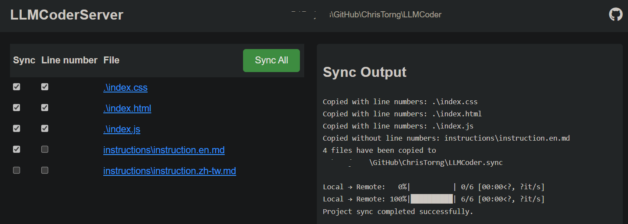
Task: Uncheck Line number for .\index.html
Action: point(45,108)
